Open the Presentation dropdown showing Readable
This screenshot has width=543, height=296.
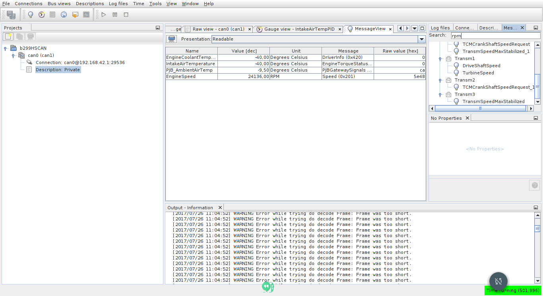coord(421,39)
